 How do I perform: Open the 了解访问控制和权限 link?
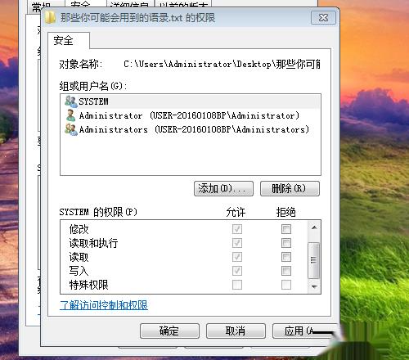104,305
